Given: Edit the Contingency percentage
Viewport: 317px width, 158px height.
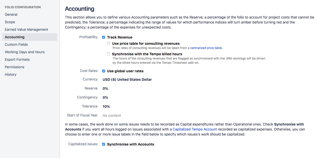Looking at the screenshot, I should click(105, 97).
